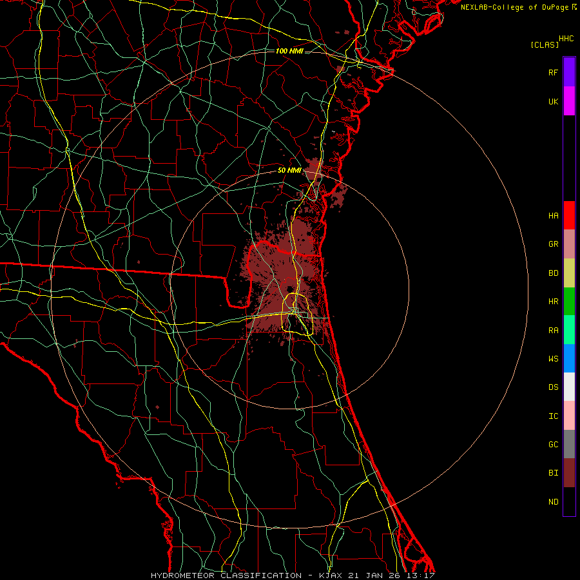Click the '[CLAS]' units label
The height and width of the screenshot is (580, 580).
[x=545, y=44]
